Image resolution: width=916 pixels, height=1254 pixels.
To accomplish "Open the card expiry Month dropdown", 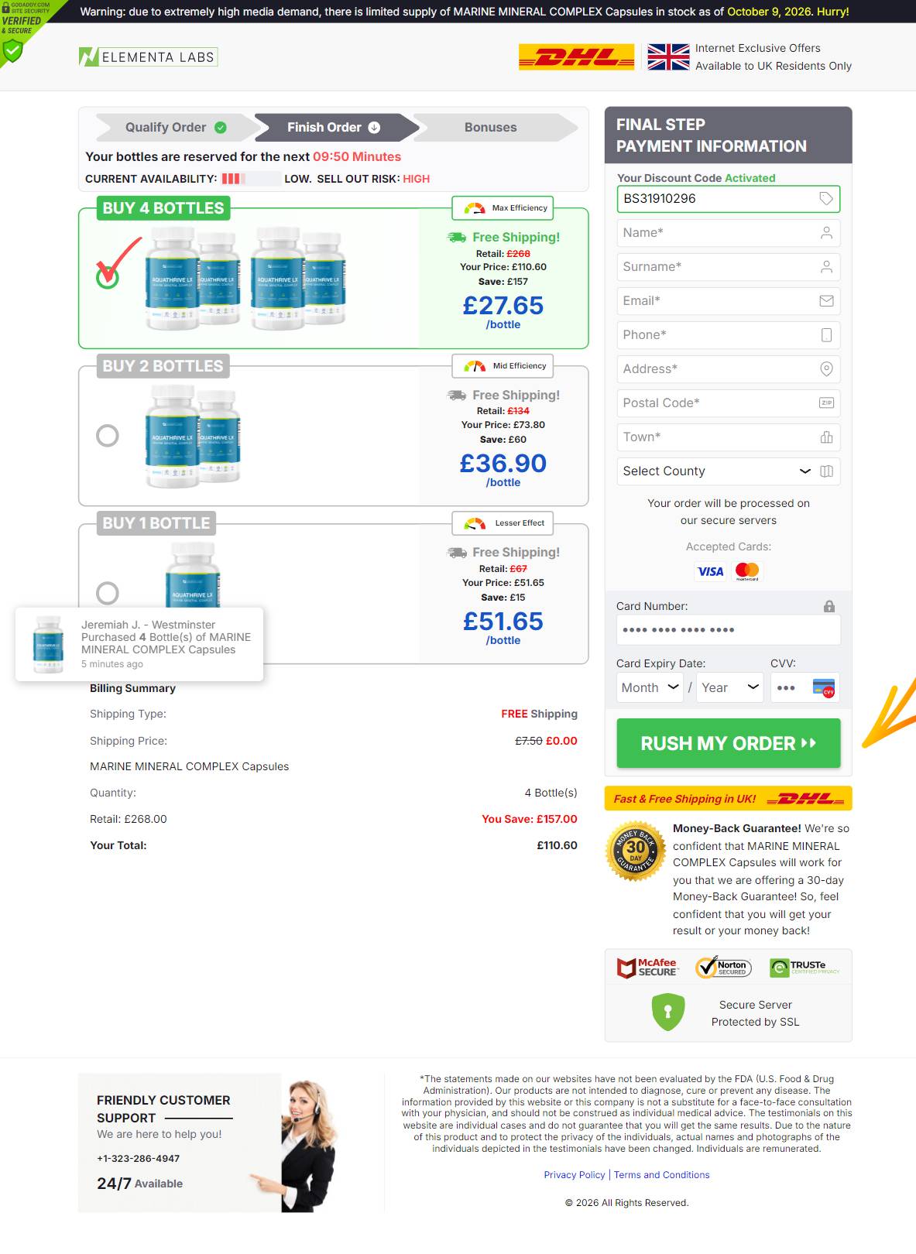I will [x=650, y=687].
